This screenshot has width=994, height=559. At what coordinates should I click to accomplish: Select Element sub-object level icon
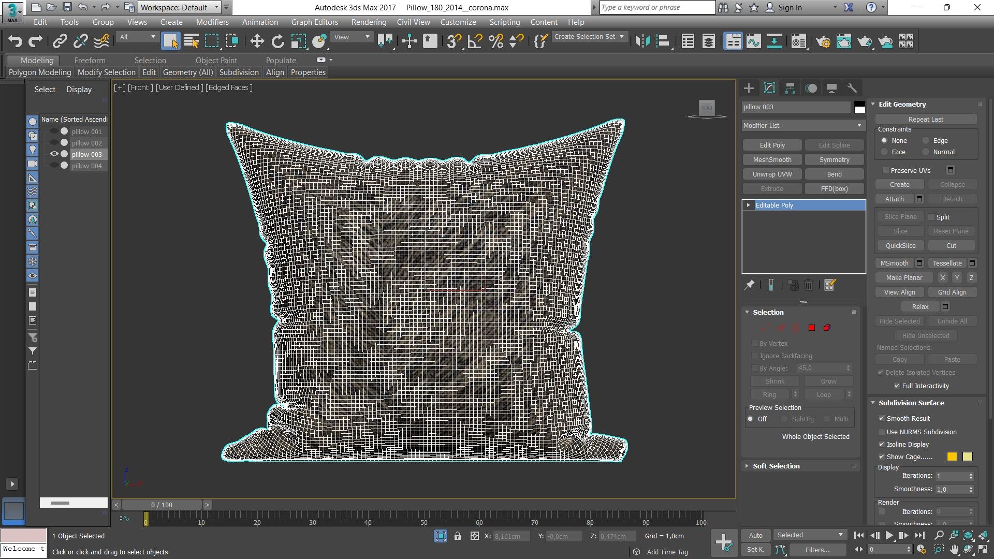click(827, 328)
